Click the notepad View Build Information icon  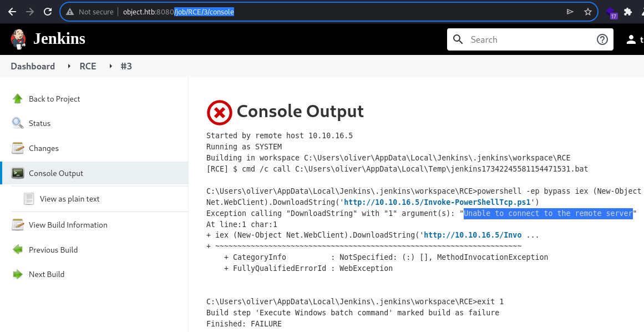[18, 225]
